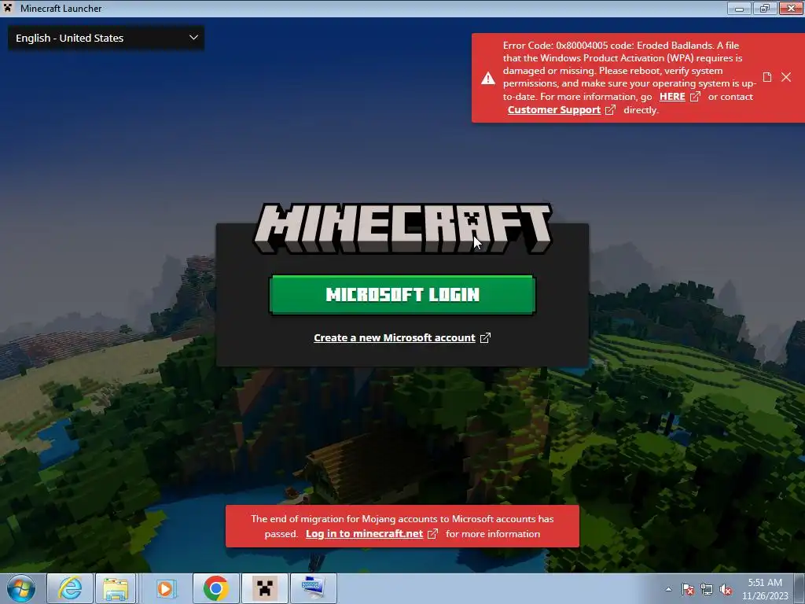805x604 pixels.
Task: Open Google Chrome from the taskbar
Action: point(215,588)
